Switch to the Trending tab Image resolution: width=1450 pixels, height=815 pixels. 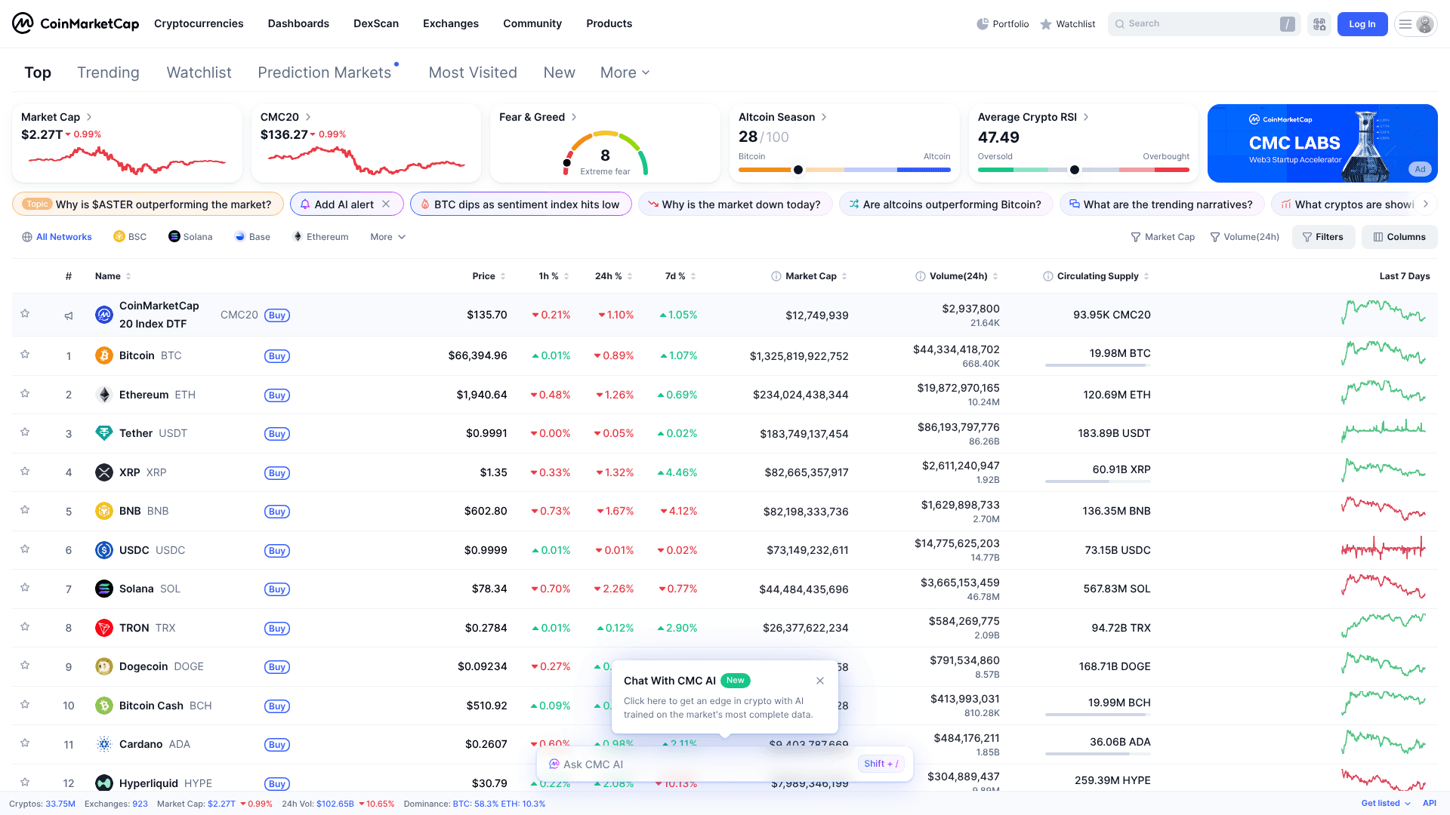(108, 72)
